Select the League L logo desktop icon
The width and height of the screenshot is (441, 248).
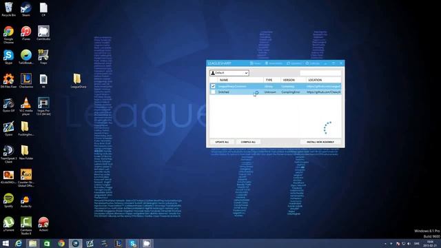[26, 81]
